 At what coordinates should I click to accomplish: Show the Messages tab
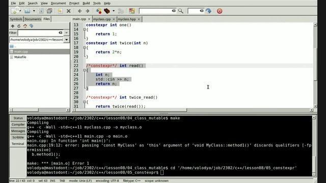(x=18, y=131)
